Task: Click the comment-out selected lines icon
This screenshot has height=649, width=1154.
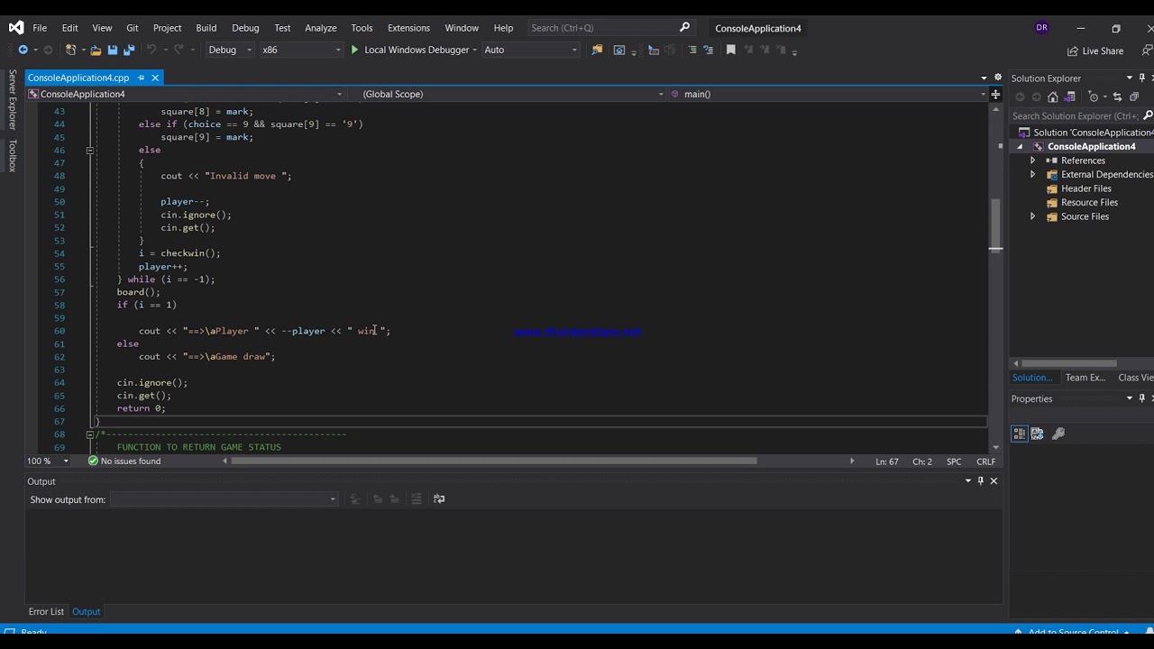Action: coord(692,50)
